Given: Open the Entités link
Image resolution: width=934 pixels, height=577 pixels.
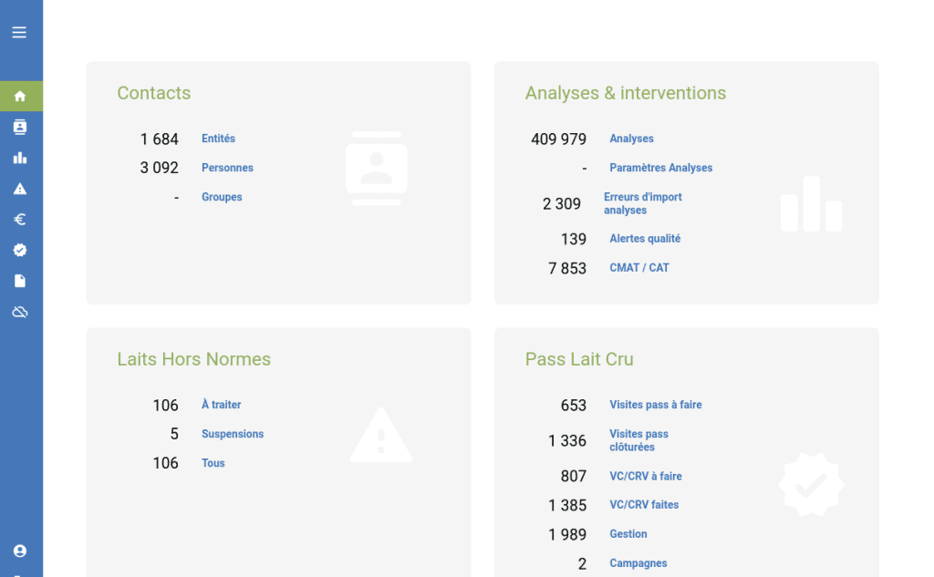Looking at the screenshot, I should pos(218,139).
